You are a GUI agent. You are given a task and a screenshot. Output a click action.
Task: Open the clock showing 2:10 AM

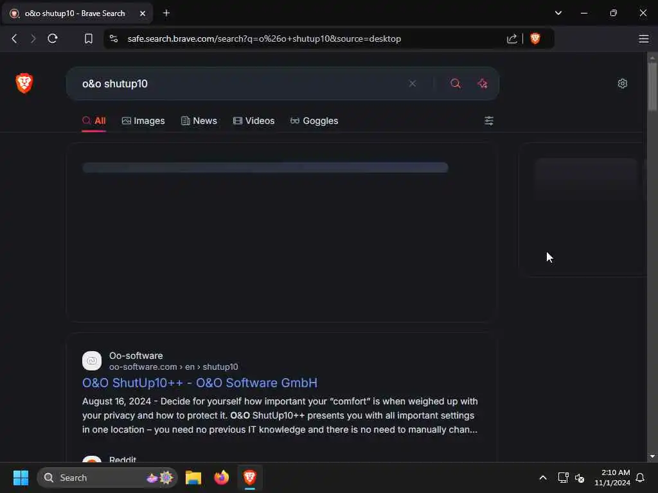[612, 478]
